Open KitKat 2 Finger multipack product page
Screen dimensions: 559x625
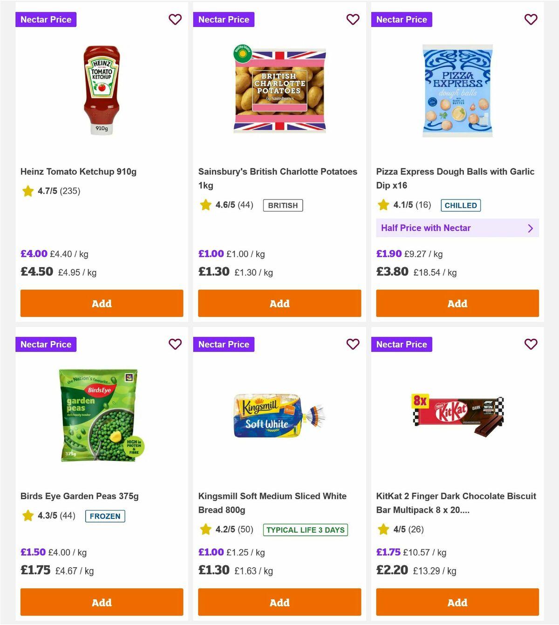pos(455,503)
